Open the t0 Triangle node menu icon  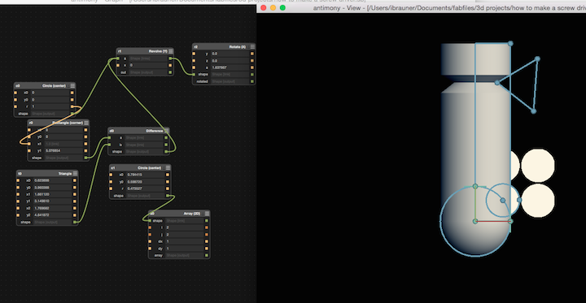point(75,174)
